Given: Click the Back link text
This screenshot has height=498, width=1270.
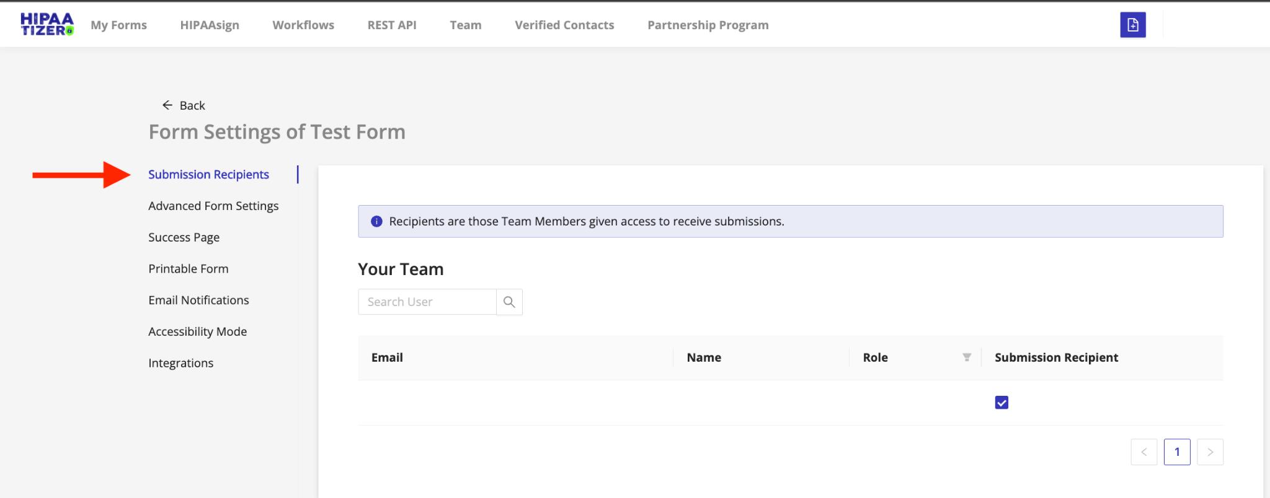Looking at the screenshot, I should (192, 105).
